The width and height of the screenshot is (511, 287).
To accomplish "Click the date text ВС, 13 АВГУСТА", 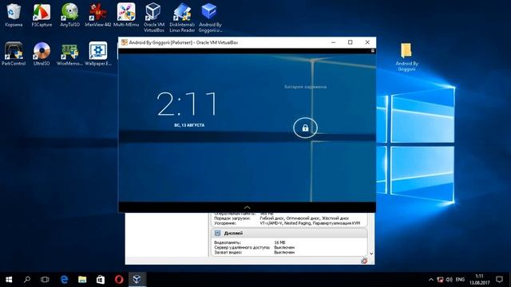I will click(x=189, y=125).
